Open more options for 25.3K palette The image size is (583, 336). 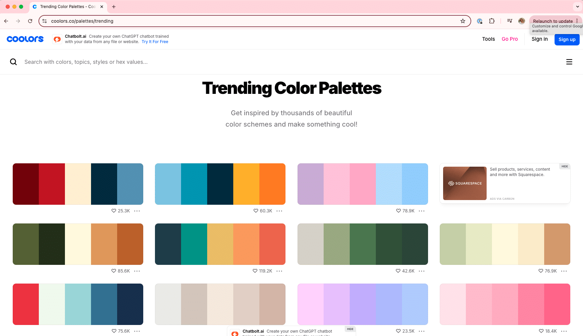(x=137, y=211)
